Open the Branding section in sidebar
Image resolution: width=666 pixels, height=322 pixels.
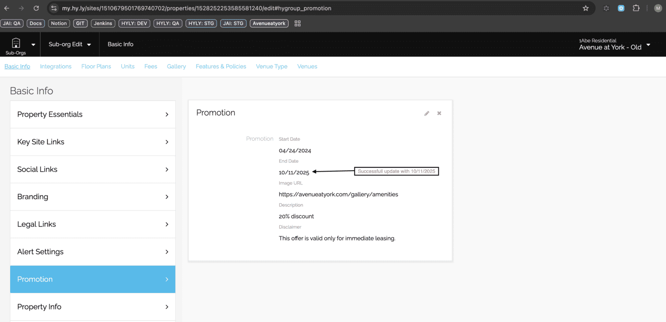[x=92, y=197]
